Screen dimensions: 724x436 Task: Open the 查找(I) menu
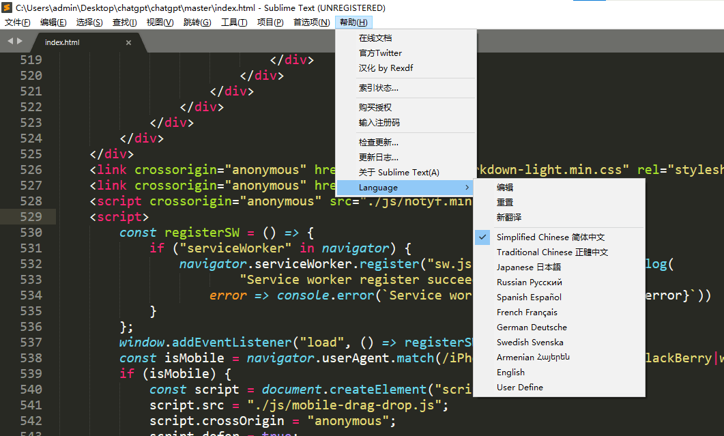pyautogui.click(x=124, y=22)
